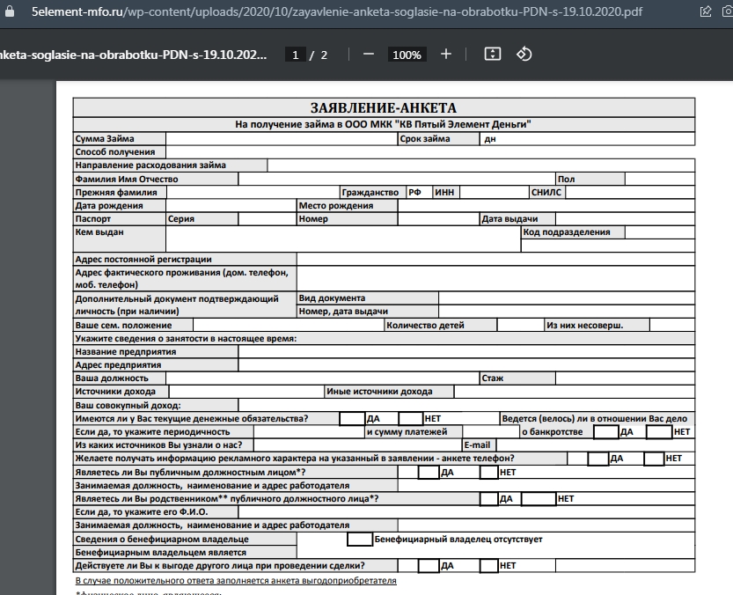Mark ДА for публичным должностным лицом question
This screenshot has height=595, width=733.
[428, 473]
